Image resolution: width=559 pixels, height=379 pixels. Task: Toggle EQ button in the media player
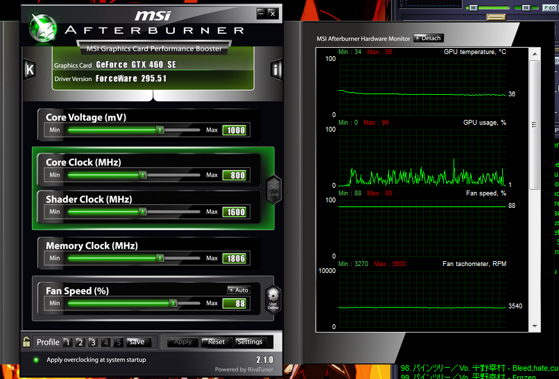549,8
